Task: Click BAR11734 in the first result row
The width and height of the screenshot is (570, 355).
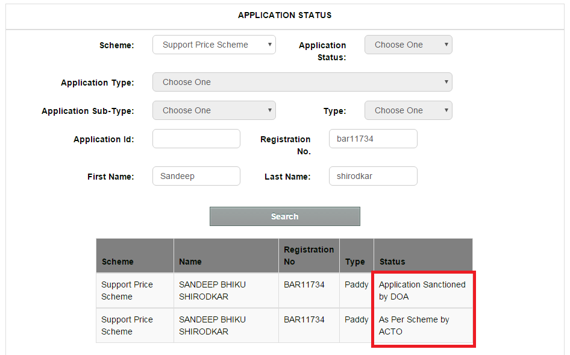Action: coord(304,285)
